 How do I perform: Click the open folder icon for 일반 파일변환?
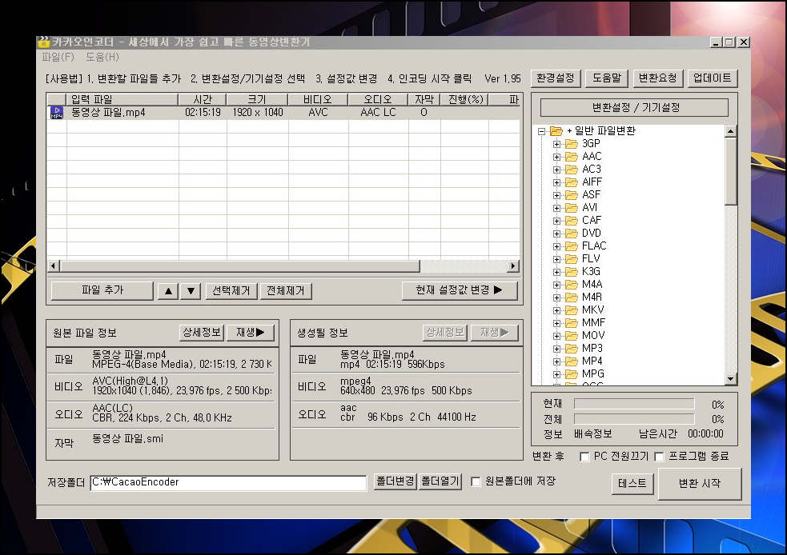[556, 131]
